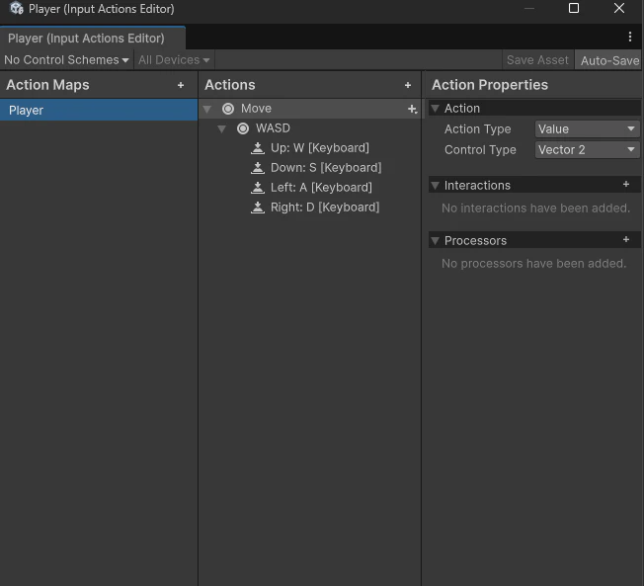Image resolution: width=644 pixels, height=586 pixels.
Task: Select the Left: A [Keyboard] binding
Action: pyautogui.click(x=310, y=188)
